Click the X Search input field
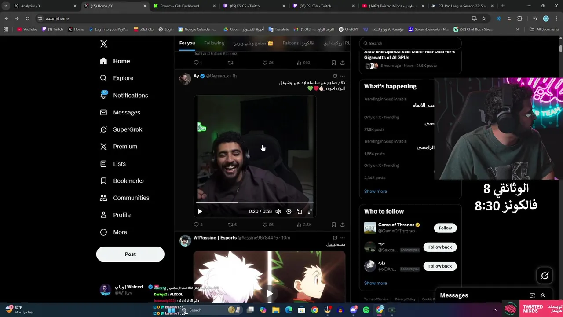The image size is (563, 317). (x=410, y=43)
